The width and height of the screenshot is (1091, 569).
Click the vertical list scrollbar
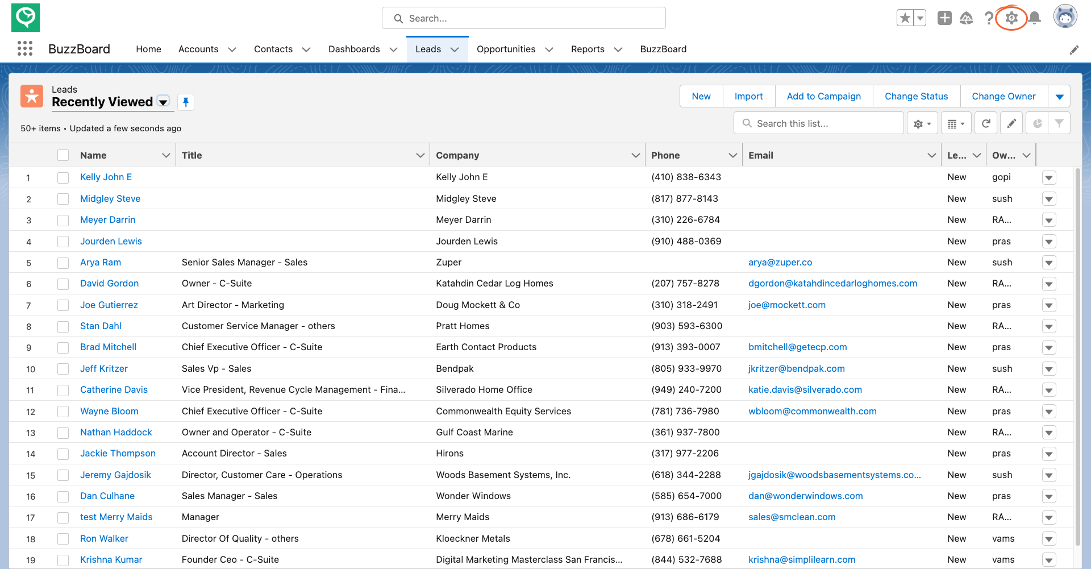tap(1077, 358)
